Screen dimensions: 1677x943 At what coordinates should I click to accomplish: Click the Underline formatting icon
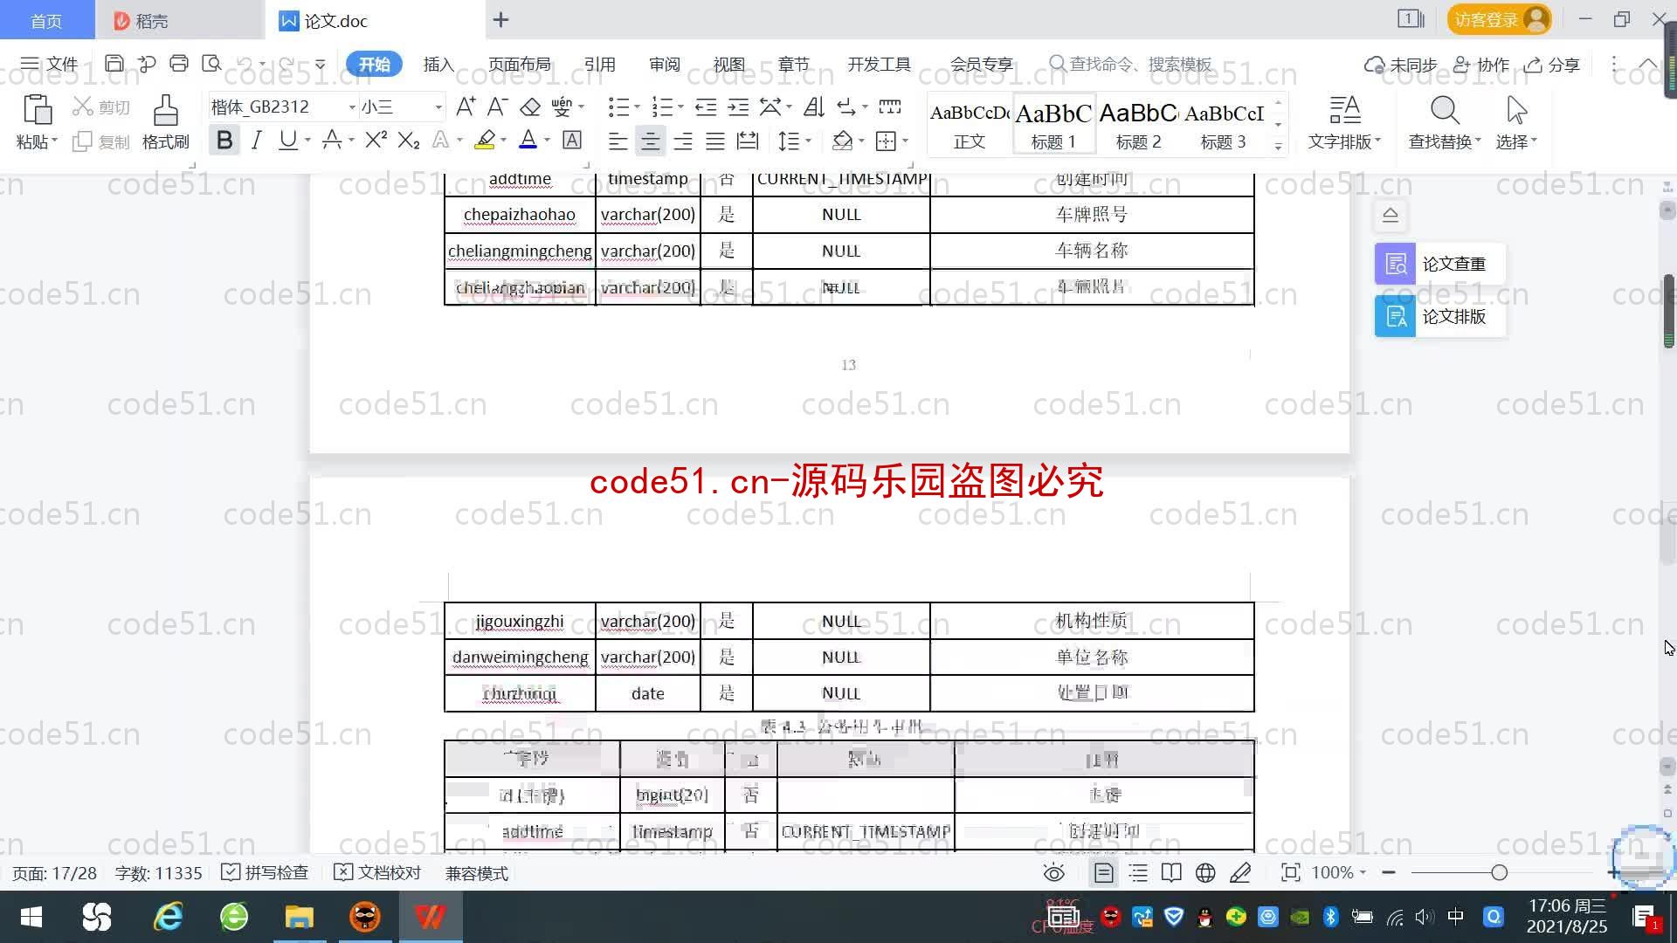pyautogui.click(x=288, y=141)
